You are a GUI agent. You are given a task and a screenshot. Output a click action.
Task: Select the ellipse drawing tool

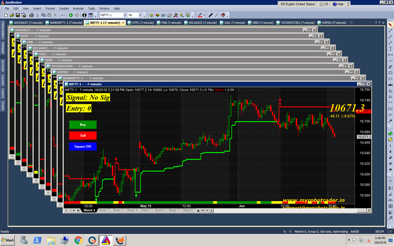(390, 79)
